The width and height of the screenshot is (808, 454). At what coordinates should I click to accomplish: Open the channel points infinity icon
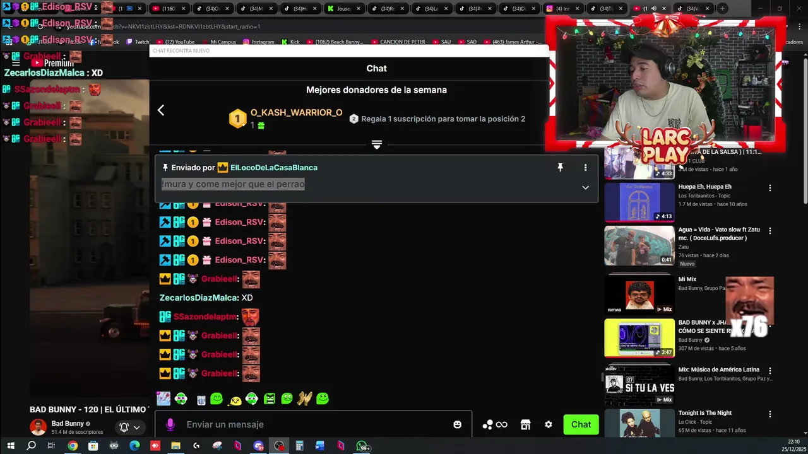[x=502, y=425]
